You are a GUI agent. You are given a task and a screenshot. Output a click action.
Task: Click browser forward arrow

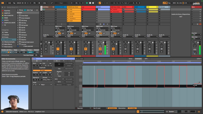(5, 7)
